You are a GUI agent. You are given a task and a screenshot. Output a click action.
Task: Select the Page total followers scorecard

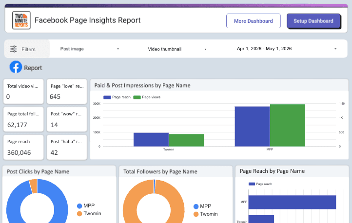click(x=23, y=119)
